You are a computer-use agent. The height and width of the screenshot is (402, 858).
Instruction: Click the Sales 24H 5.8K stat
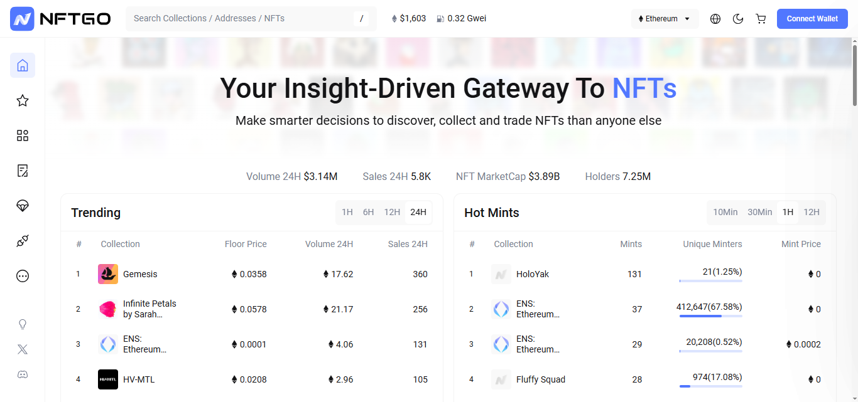pos(396,176)
